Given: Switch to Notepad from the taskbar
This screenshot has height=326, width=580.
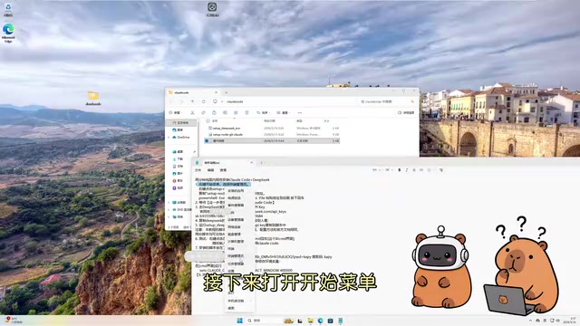Looking at the screenshot, I should 341,321.
